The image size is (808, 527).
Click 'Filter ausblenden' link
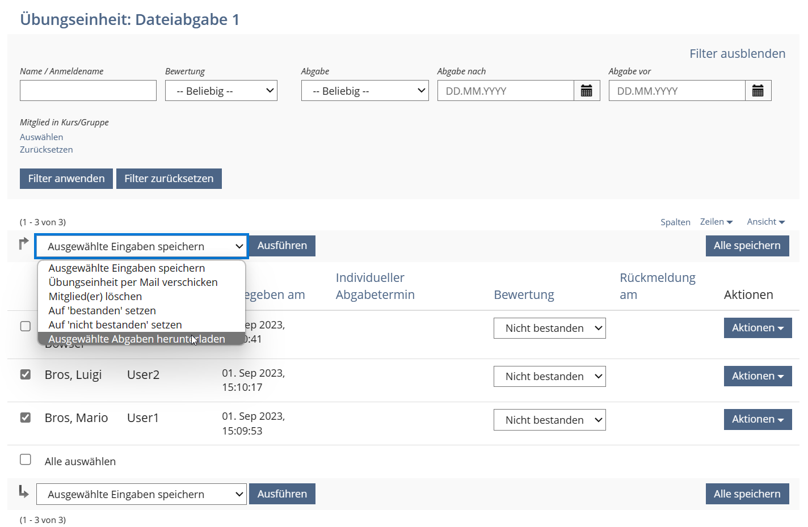click(737, 54)
